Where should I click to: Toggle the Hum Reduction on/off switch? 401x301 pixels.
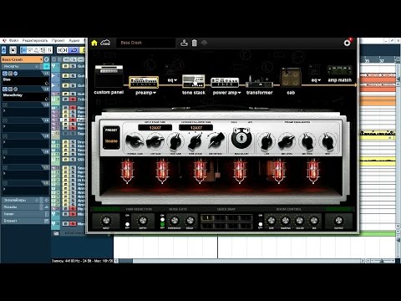click(x=127, y=222)
